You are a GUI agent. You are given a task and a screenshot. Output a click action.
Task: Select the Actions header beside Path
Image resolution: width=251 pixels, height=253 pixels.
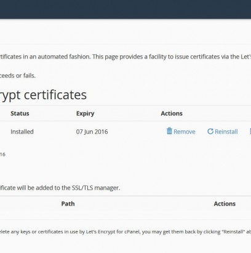pyautogui.click(x=225, y=204)
